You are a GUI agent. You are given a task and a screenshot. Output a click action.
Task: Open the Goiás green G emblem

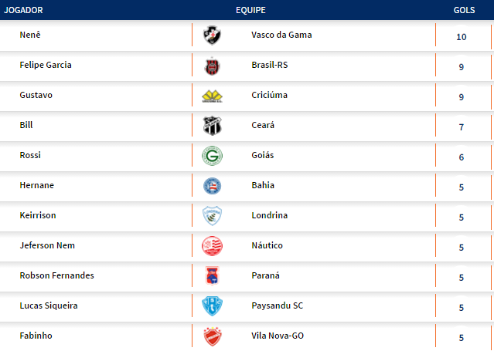click(x=211, y=156)
